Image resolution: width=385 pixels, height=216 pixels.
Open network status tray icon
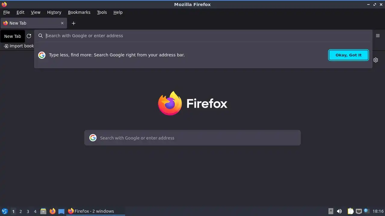coord(359,211)
